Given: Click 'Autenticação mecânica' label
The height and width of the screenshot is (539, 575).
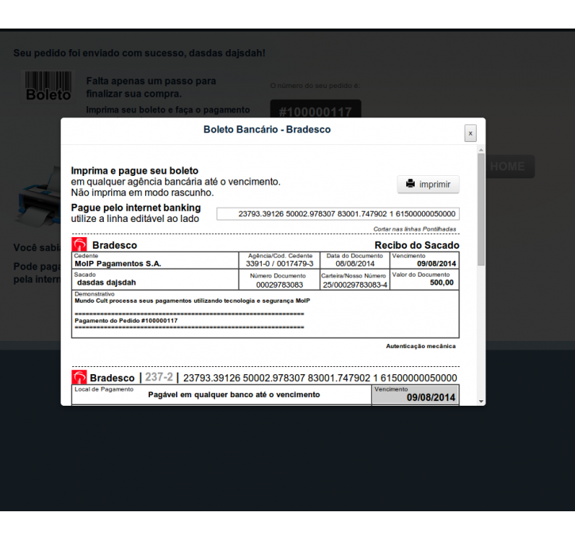Looking at the screenshot, I should [420, 346].
